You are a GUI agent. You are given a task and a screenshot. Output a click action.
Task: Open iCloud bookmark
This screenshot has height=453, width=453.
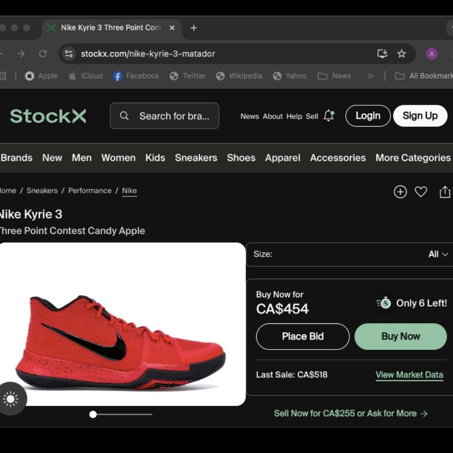pyautogui.click(x=86, y=76)
